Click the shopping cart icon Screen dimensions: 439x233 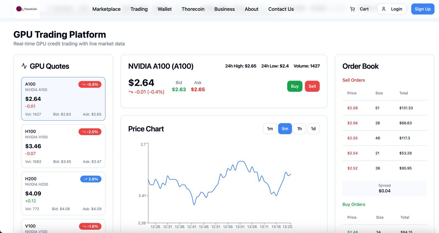coord(352,9)
